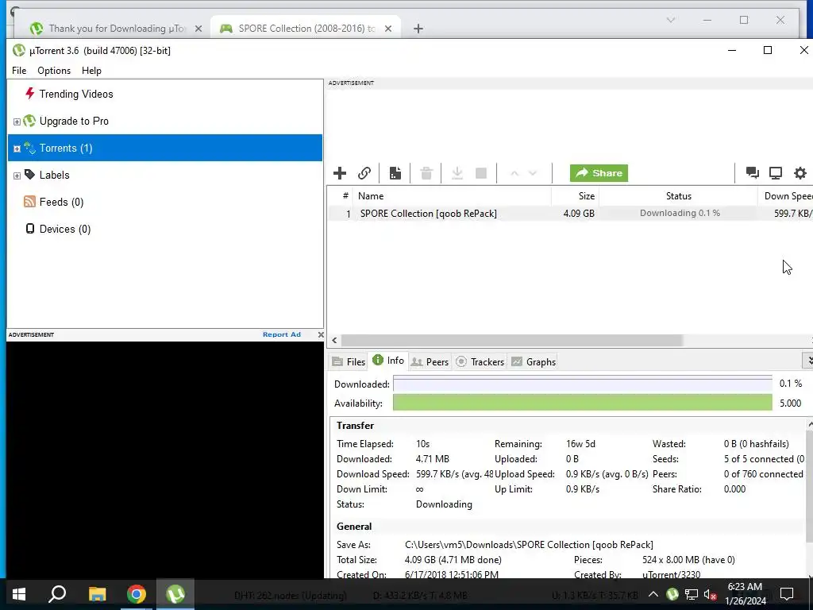Click the Feeds RSS icon

pos(29,201)
